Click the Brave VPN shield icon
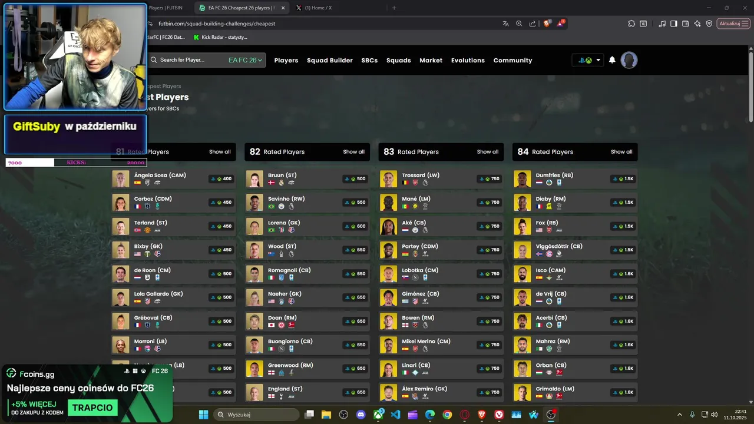Screen dimensions: 754x424 (x=709, y=24)
